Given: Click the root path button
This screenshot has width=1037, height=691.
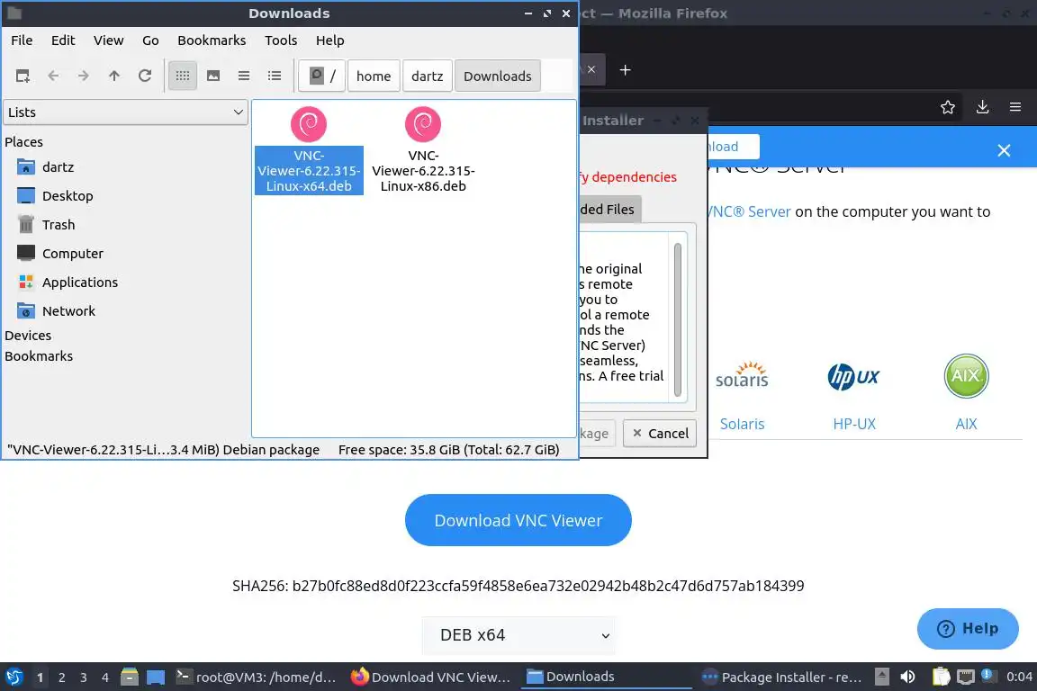Looking at the screenshot, I should point(322,76).
